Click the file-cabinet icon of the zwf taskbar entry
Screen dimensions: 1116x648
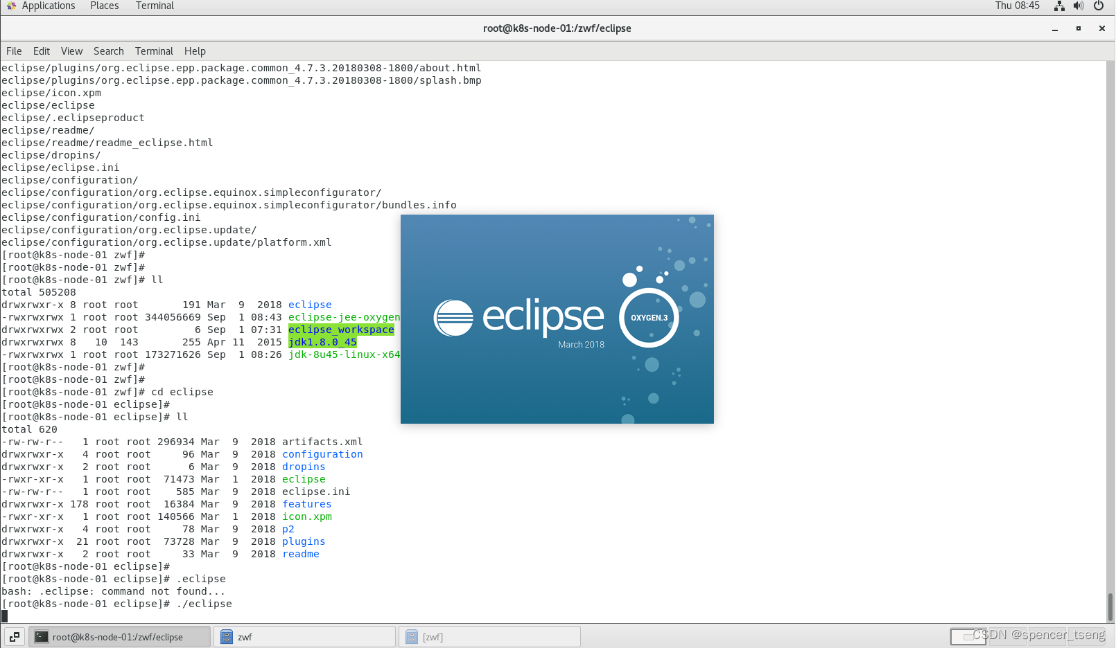click(227, 636)
